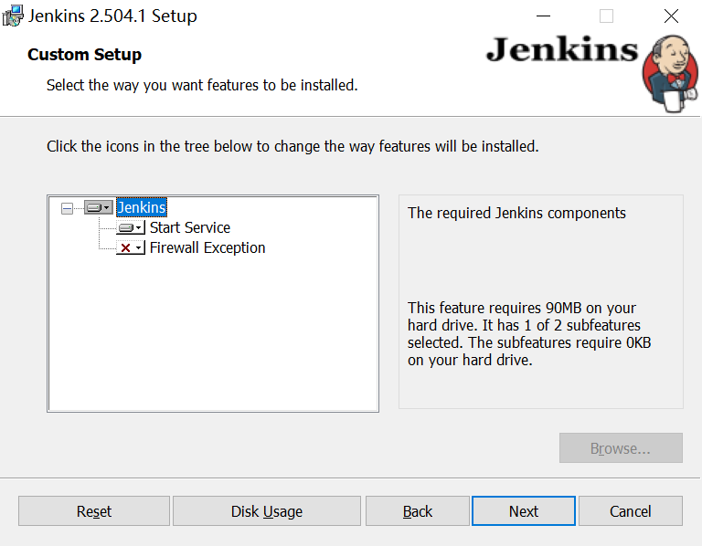Click the 'The required Jenkins components' description
This screenshot has height=546, width=702.
(516, 213)
